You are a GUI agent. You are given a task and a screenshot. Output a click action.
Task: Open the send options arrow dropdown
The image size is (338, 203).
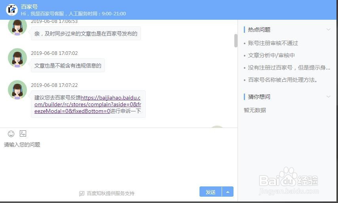(228, 192)
